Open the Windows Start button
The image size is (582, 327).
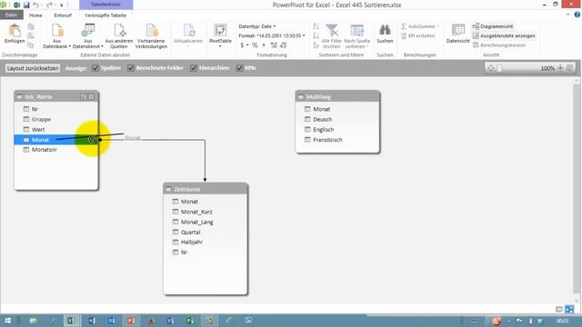(8, 321)
